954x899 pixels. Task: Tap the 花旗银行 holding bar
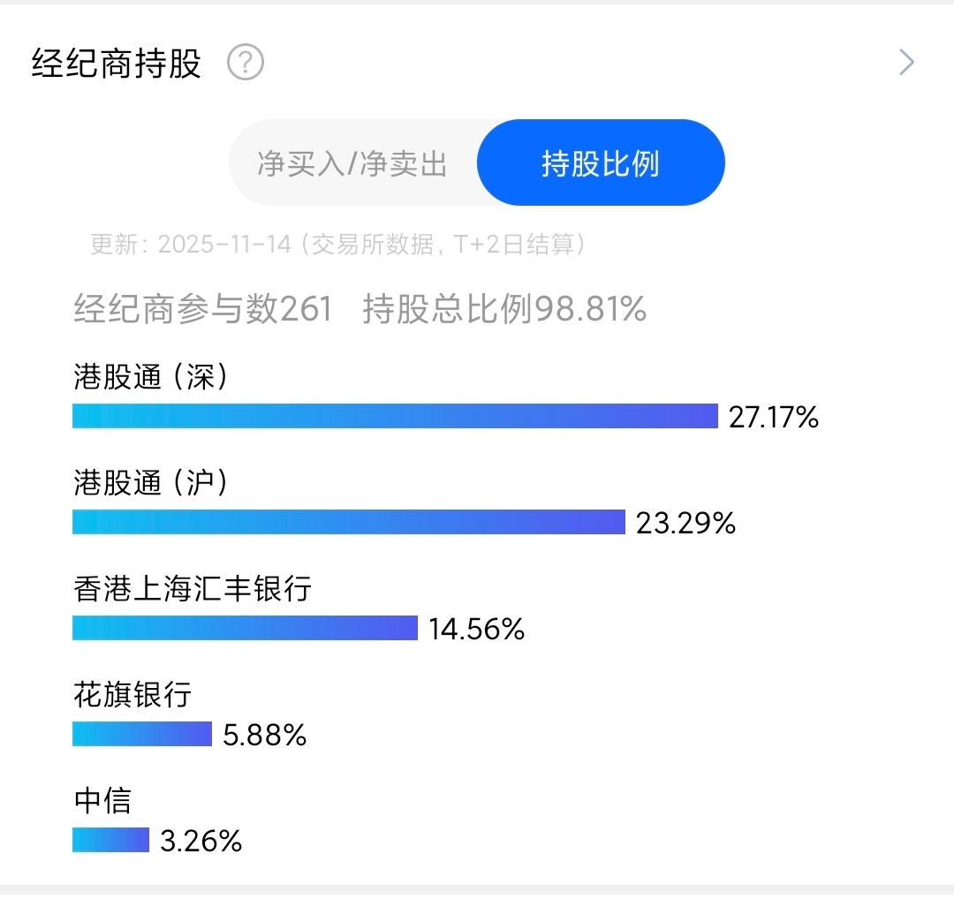coord(141,734)
